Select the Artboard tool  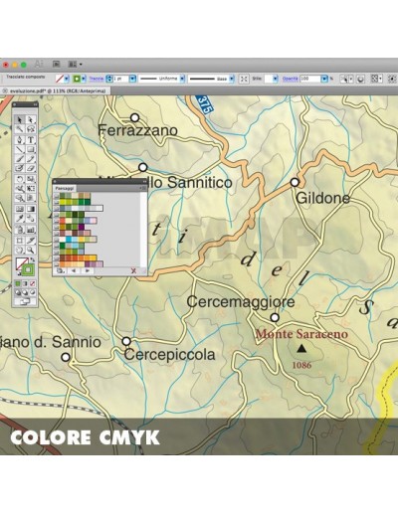pos(20,240)
